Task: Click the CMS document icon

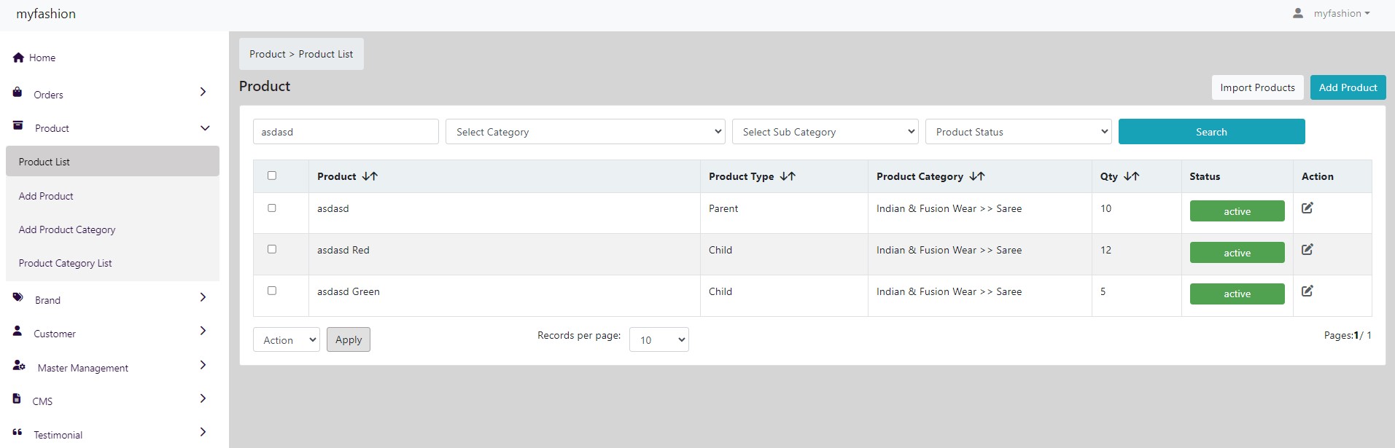Action: pos(17,398)
